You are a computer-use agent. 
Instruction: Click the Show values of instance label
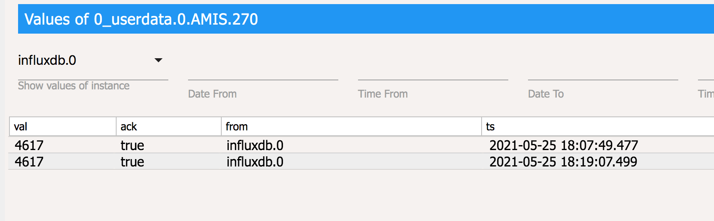[x=74, y=86]
